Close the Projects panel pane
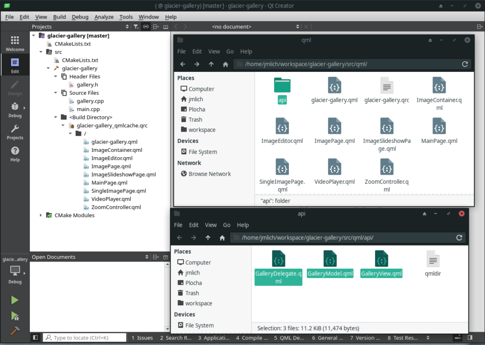 pyautogui.click(x=166, y=27)
